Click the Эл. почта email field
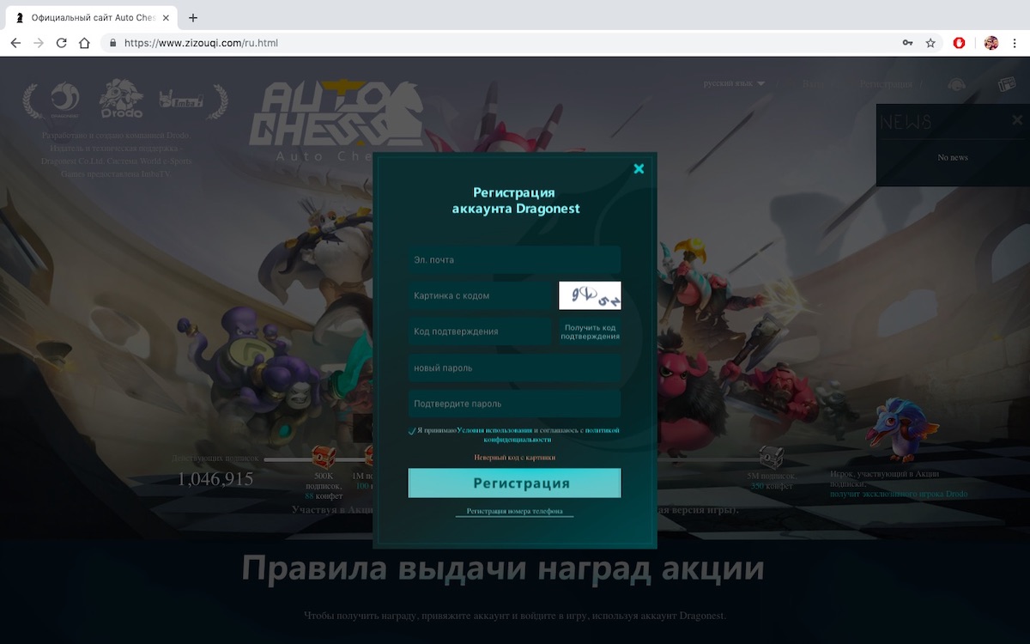 (514, 259)
